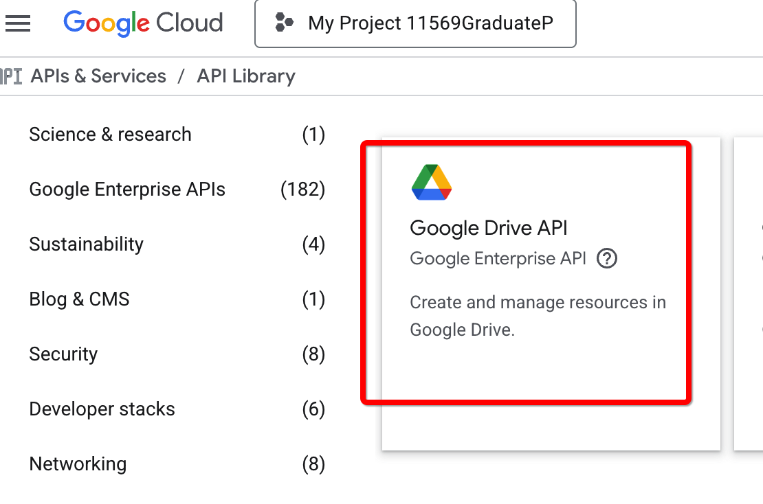Screen dimensions: 763x504
Task: Click the help icon next to Google Enterprise API
Action: click(607, 259)
